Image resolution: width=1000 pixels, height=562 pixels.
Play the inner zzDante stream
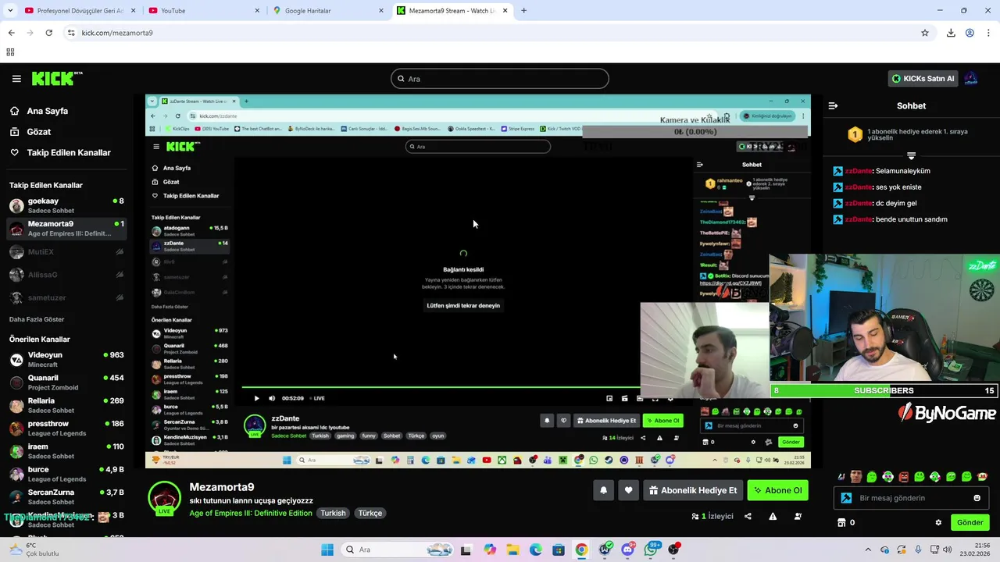pyautogui.click(x=256, y=398)
